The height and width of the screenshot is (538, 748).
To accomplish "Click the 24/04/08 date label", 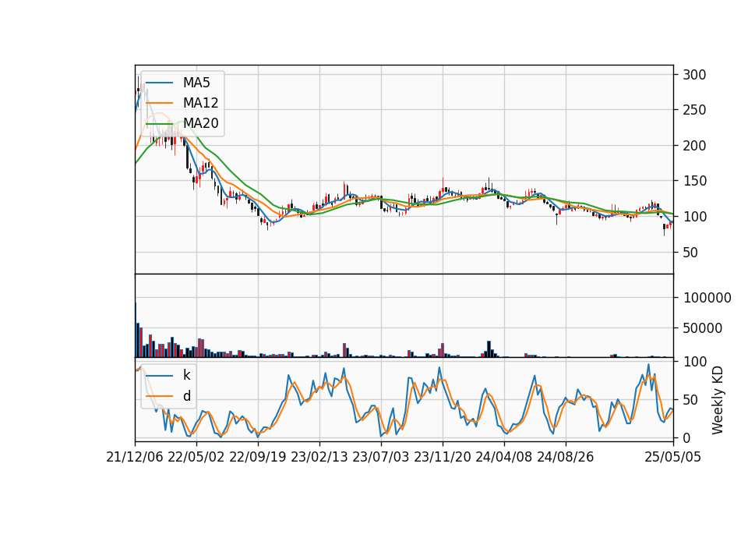I will click(504, 458).
